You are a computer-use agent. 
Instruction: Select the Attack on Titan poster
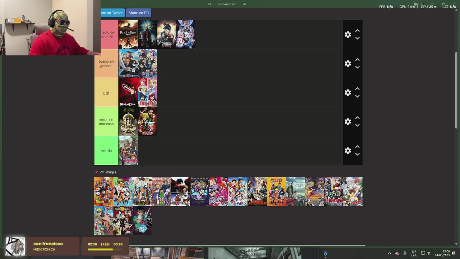click(x=128, y=35)
